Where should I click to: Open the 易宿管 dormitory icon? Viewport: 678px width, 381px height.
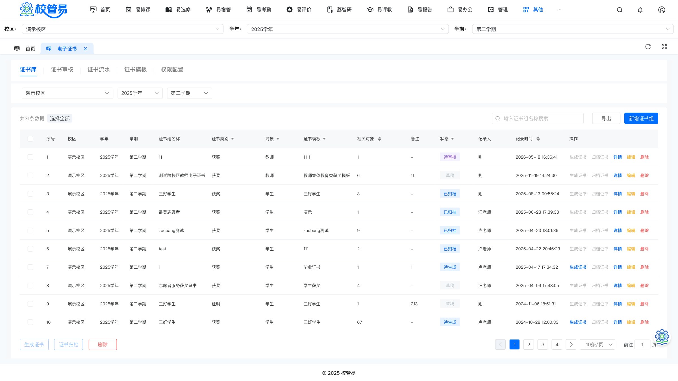pos(209,10)
